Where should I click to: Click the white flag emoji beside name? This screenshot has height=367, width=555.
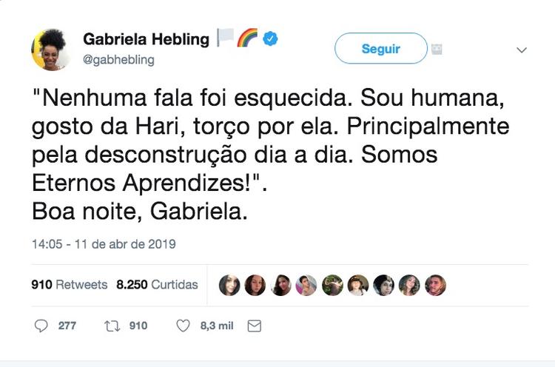point(225,38)
